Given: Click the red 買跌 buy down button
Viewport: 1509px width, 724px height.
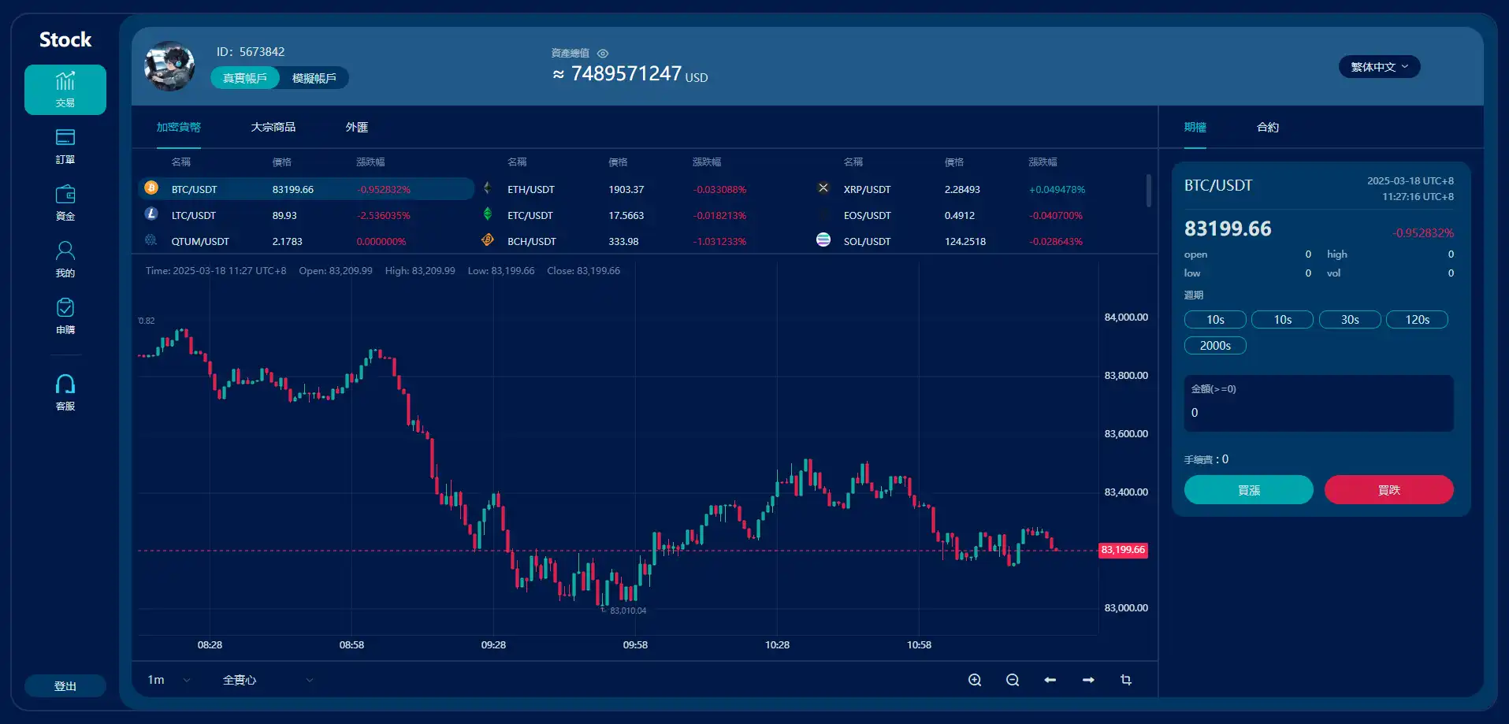Looking at the screenshot, I should pyautogui.click(x=1389, y=490).
